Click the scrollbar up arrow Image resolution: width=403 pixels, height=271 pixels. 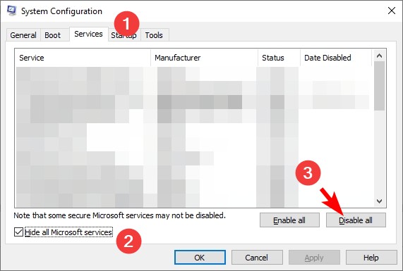pos(379,56)
